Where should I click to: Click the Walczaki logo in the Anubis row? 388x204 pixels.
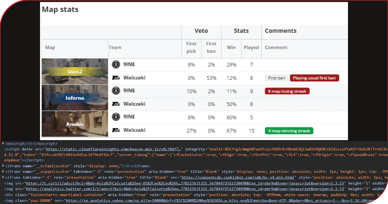click(116, 130)
